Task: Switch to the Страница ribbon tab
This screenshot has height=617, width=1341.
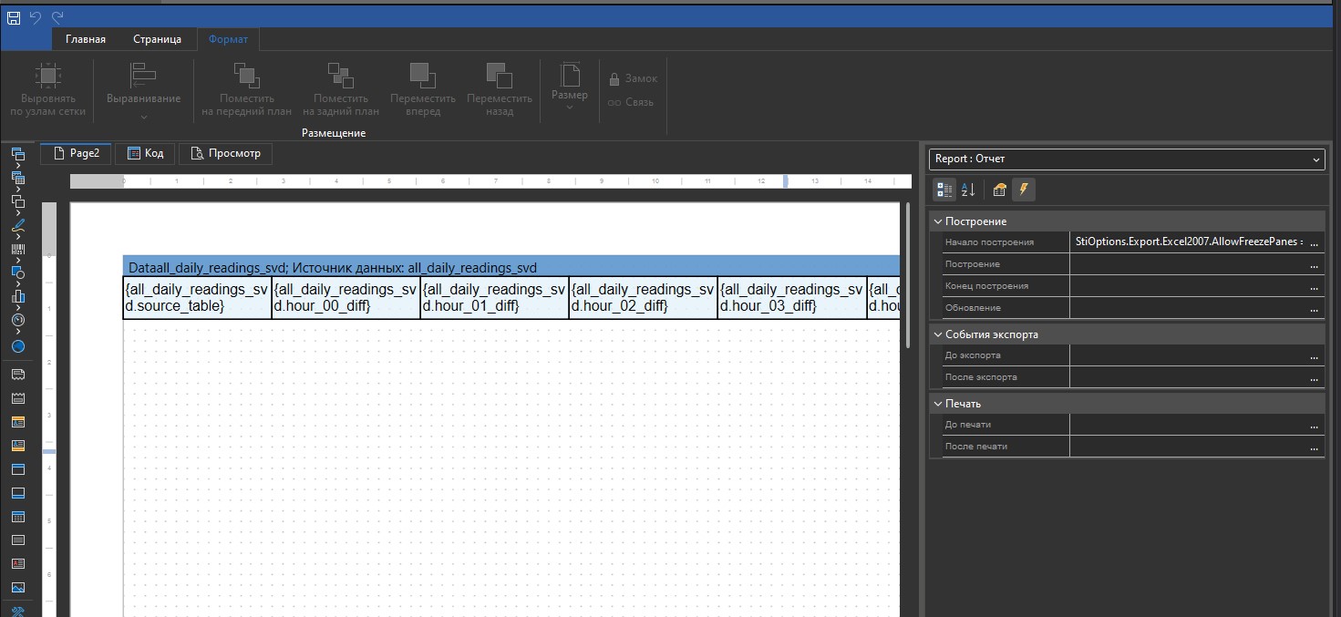Action: click(157, 39)
